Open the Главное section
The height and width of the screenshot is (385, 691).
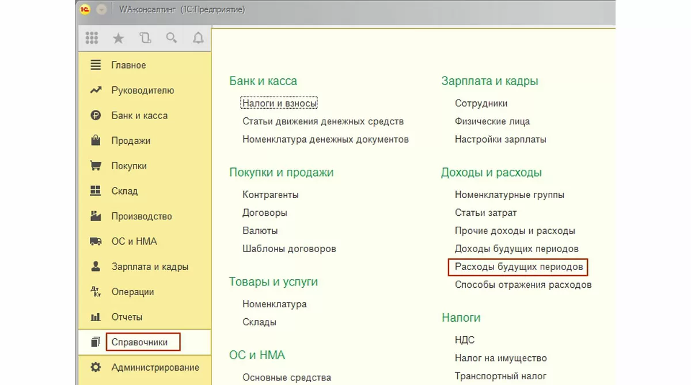128,65
